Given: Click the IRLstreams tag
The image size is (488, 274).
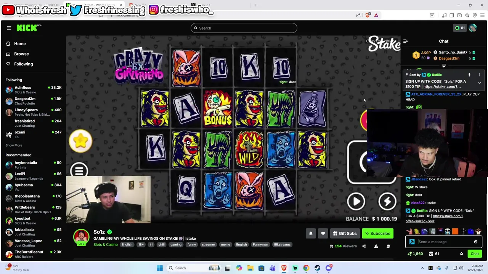Looking at the screenshot, I should [x=282, y=245].
